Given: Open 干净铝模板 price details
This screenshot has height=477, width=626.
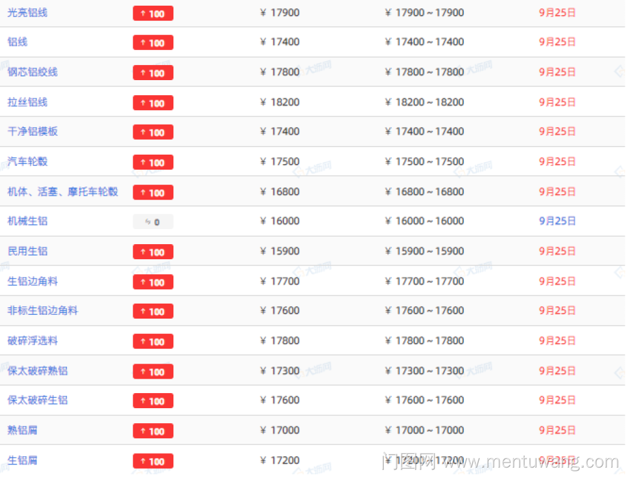Looking at the screenshot, I should (33, 131).
